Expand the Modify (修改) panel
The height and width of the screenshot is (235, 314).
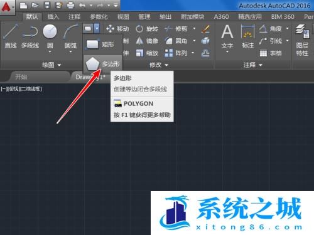click(x=159, y=65)
